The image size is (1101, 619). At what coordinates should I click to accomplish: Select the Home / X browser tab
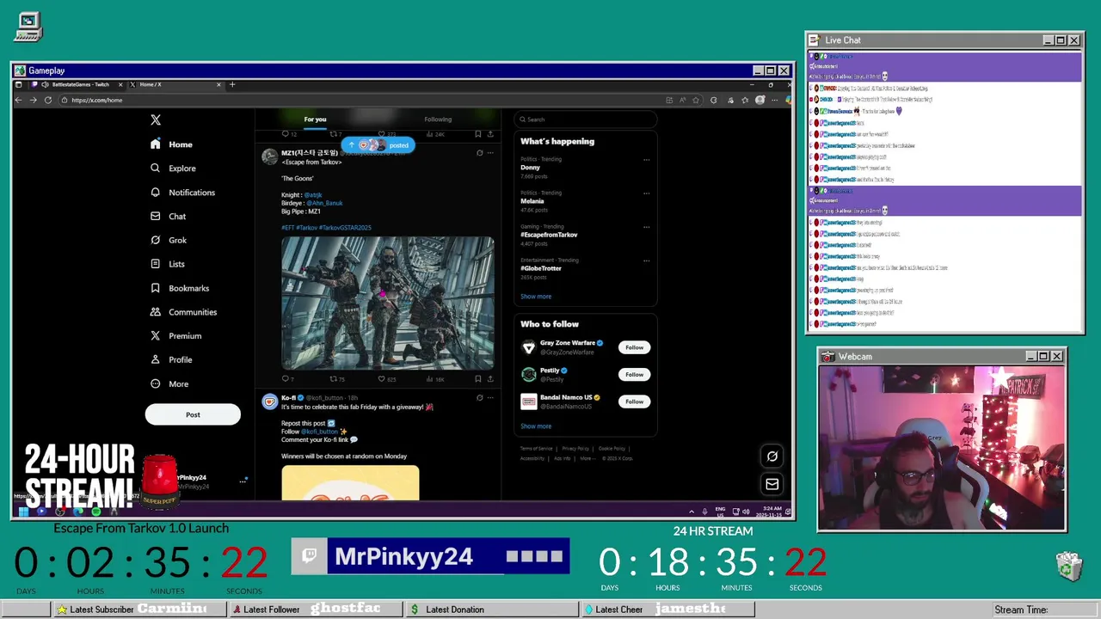point(176,84)
